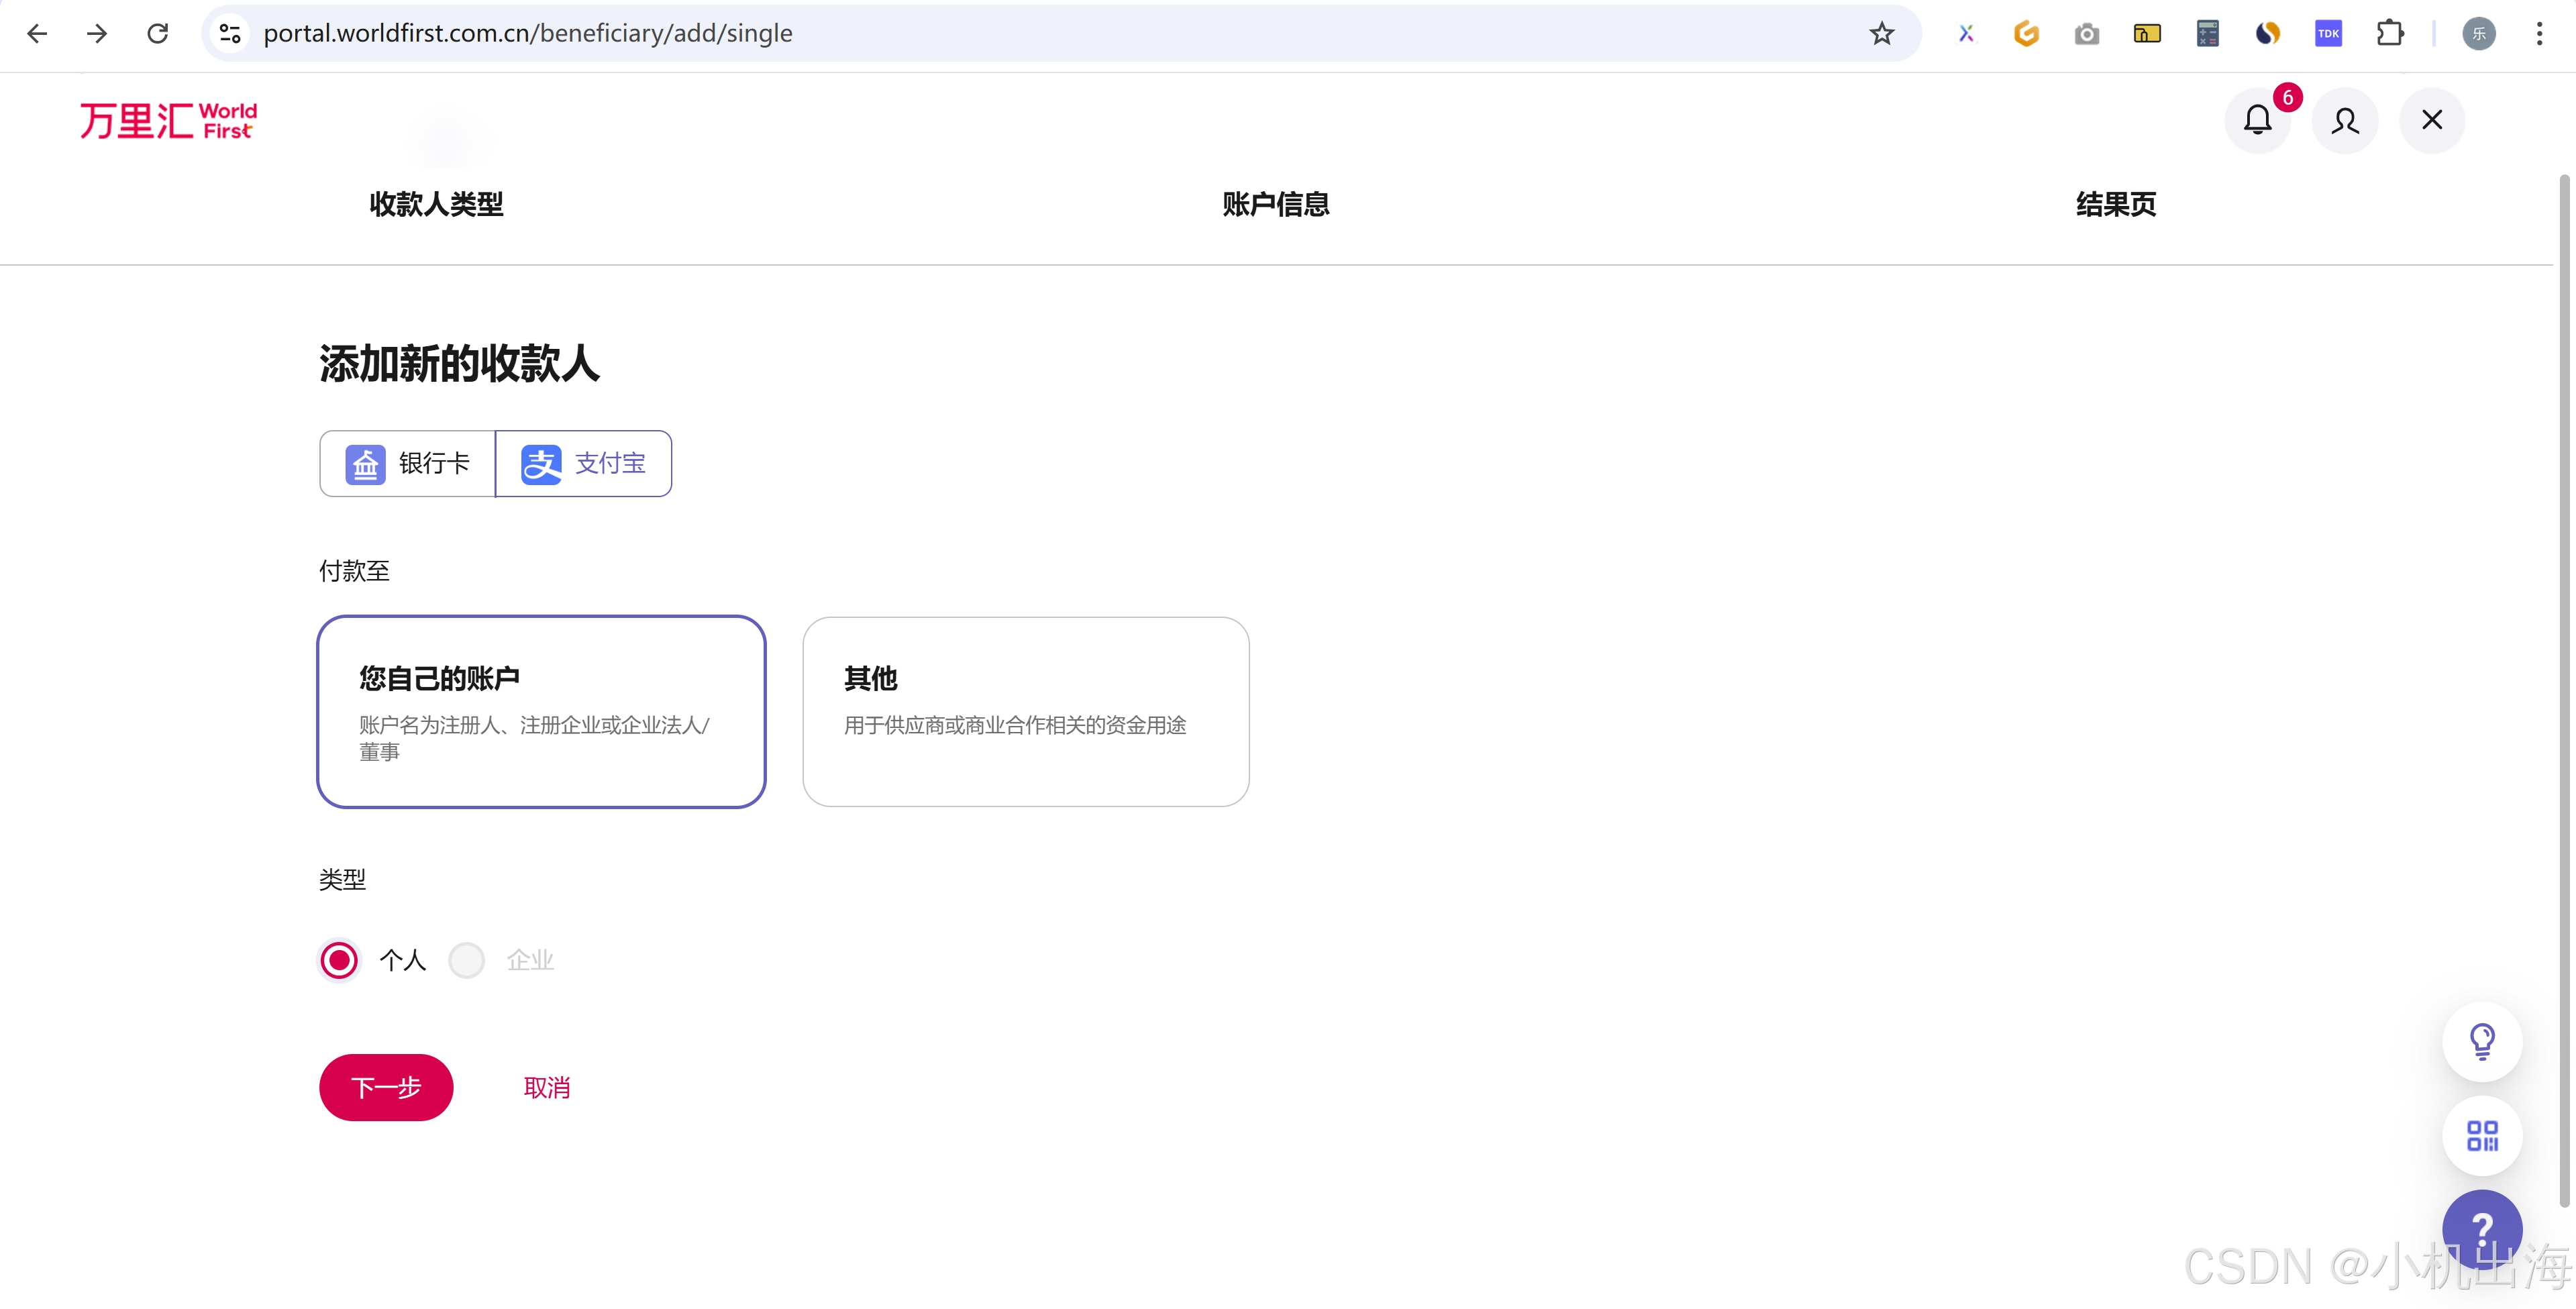Click the WorldFirst 万里汇 logo

[168, 120]
